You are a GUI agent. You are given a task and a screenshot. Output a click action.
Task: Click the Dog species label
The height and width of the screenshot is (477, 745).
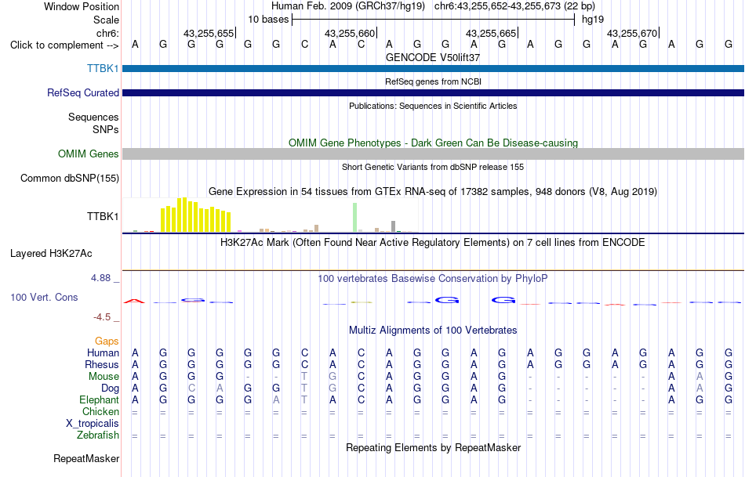click(x=110, y=388)
